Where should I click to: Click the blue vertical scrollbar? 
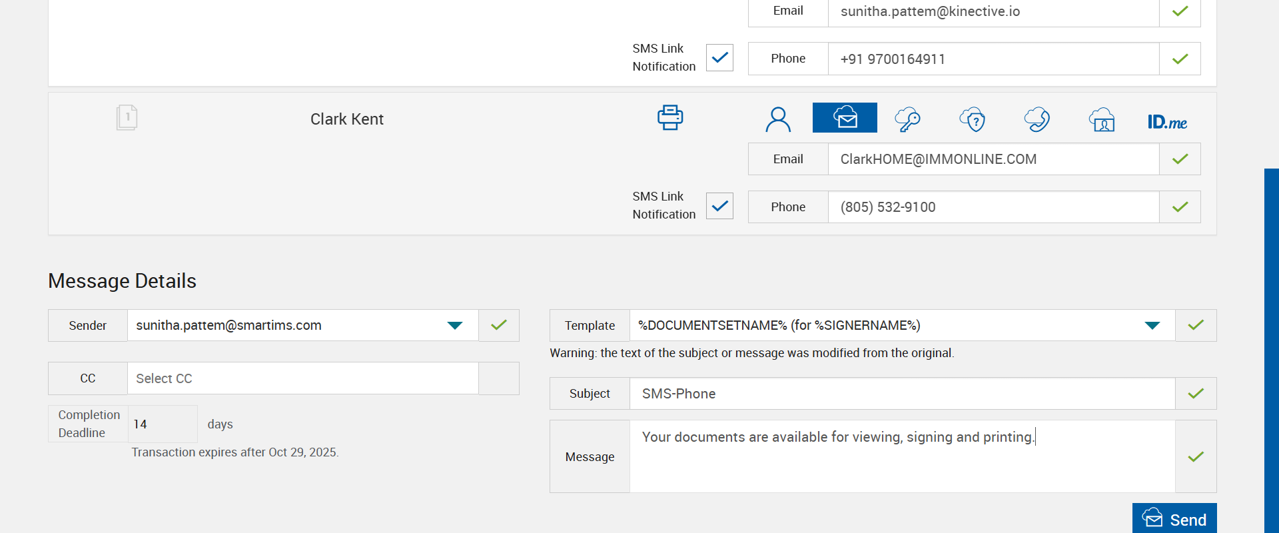coord(1271,346)
